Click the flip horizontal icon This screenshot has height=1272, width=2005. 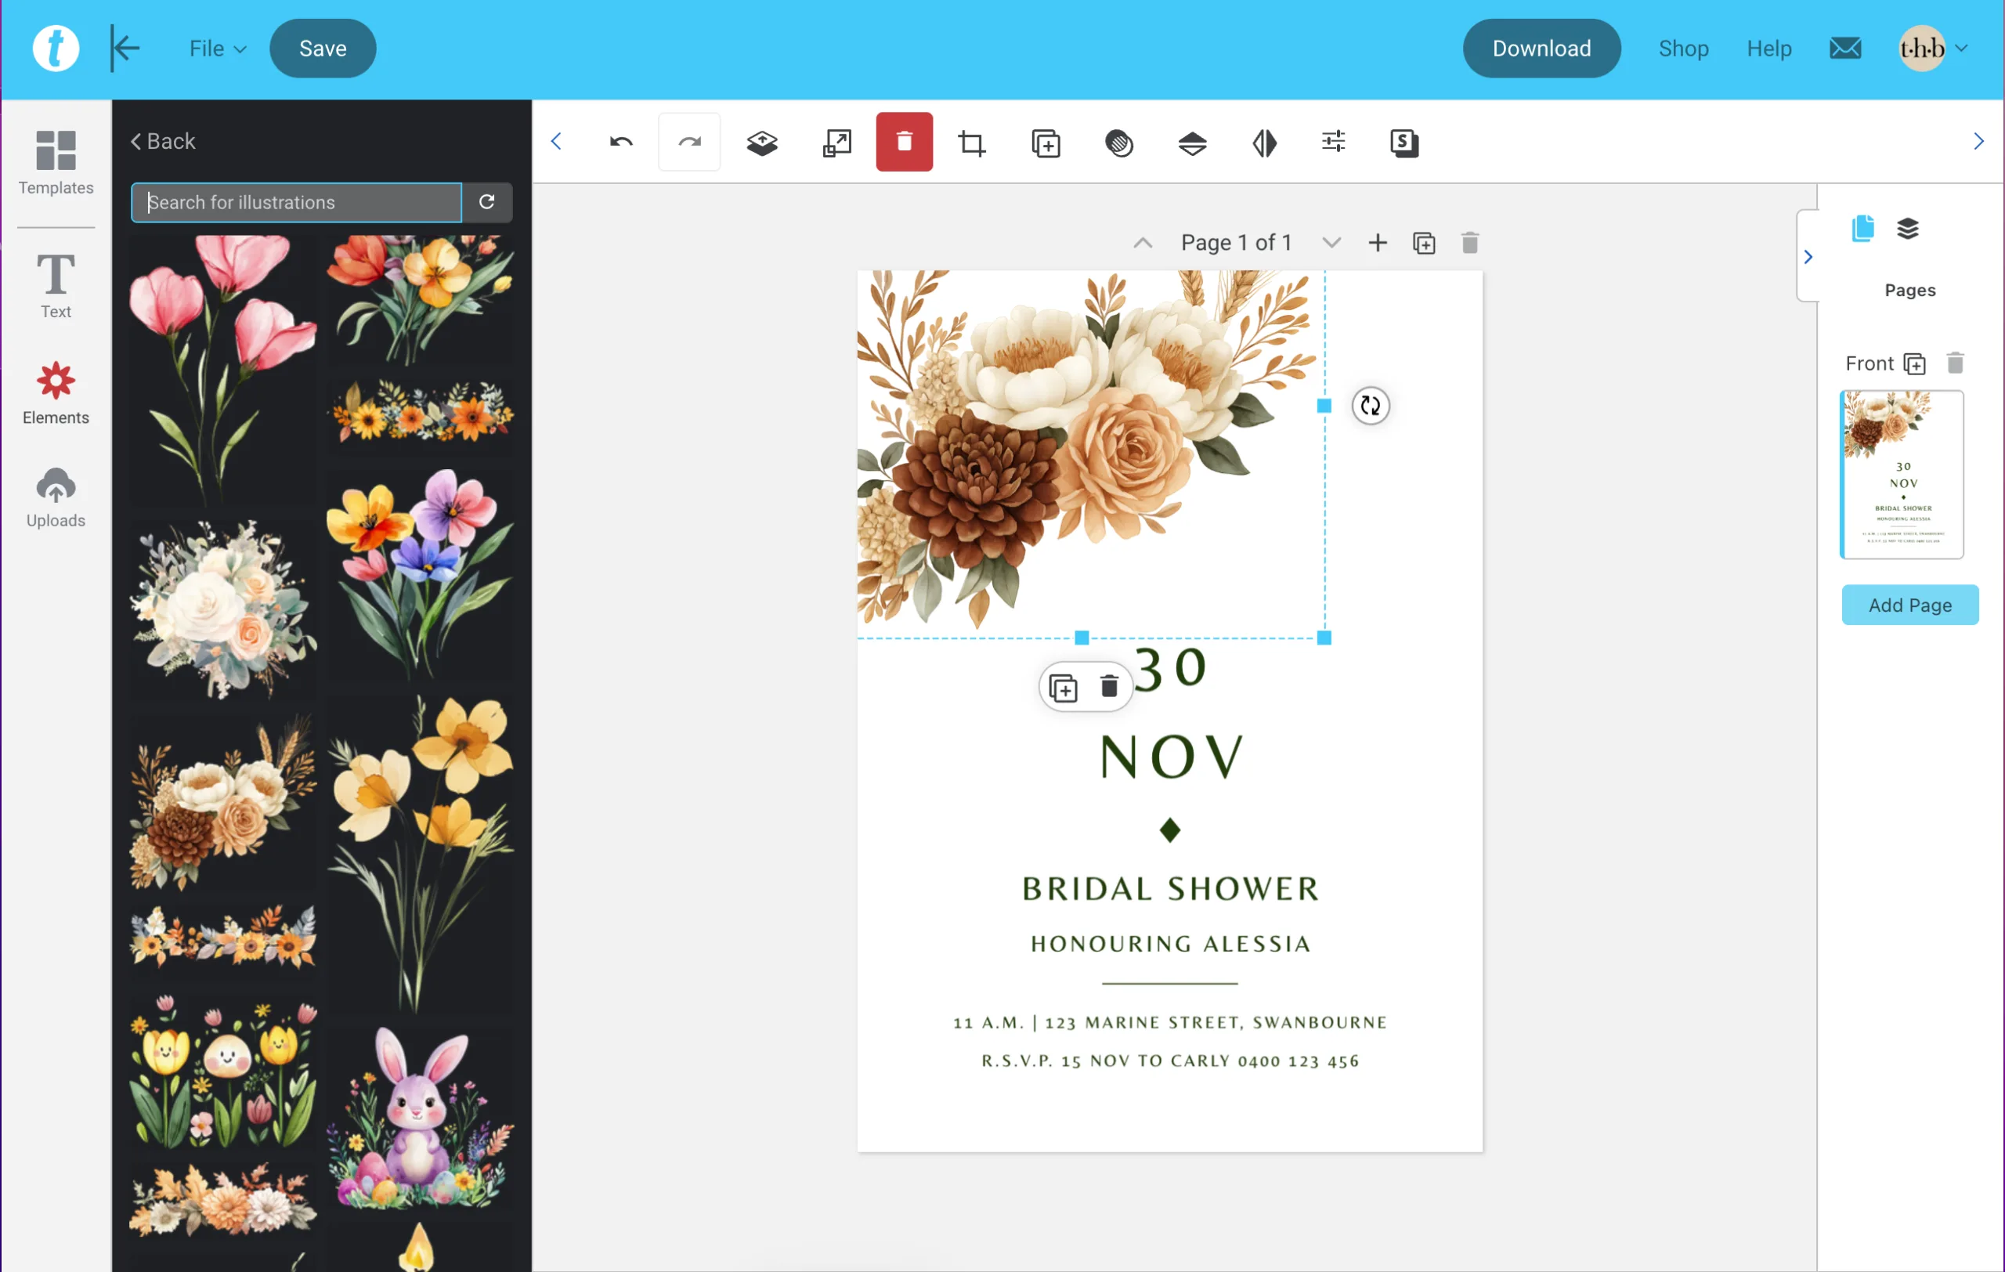tap(1264, 143)
